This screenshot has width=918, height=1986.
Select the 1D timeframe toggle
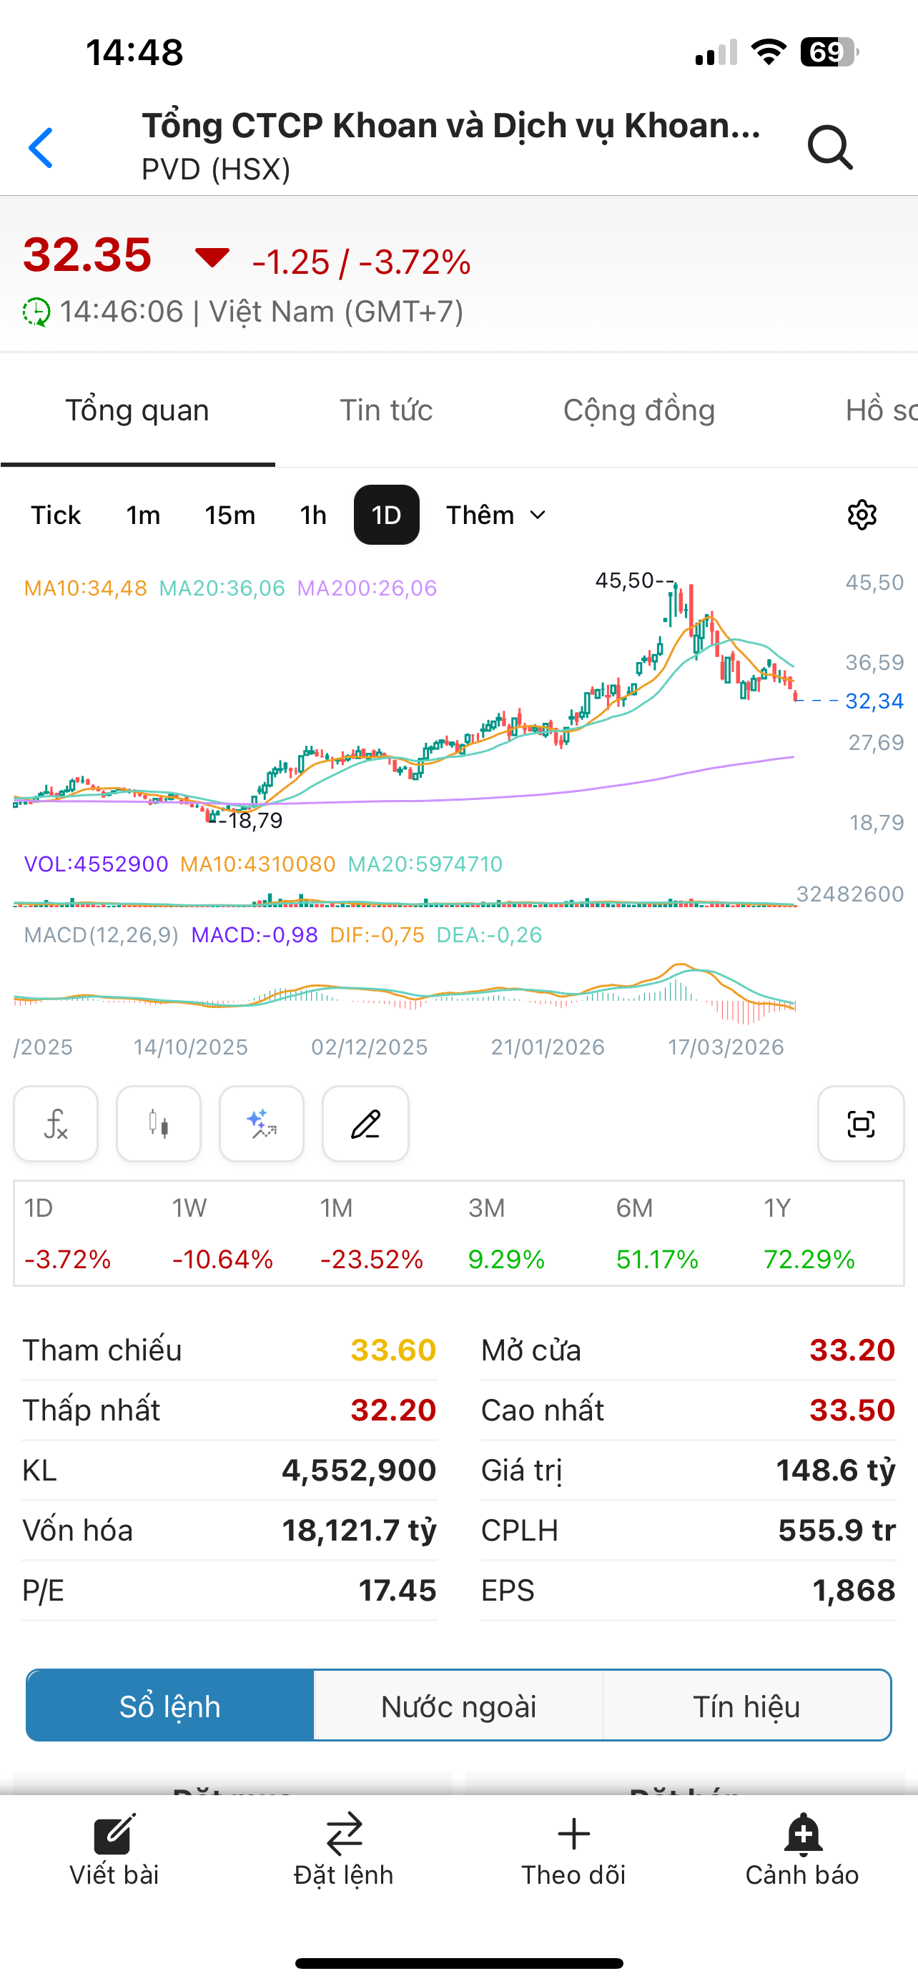[386, 515]
